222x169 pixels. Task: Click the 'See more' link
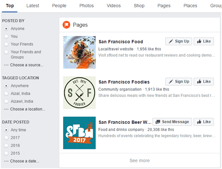pyautogui.click(x=139, y=161)
